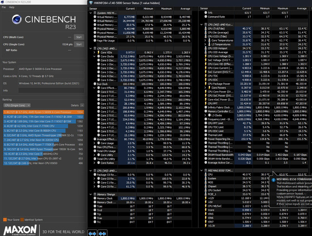Click the CPU Die (average) thermometer icon

[206, 33]
